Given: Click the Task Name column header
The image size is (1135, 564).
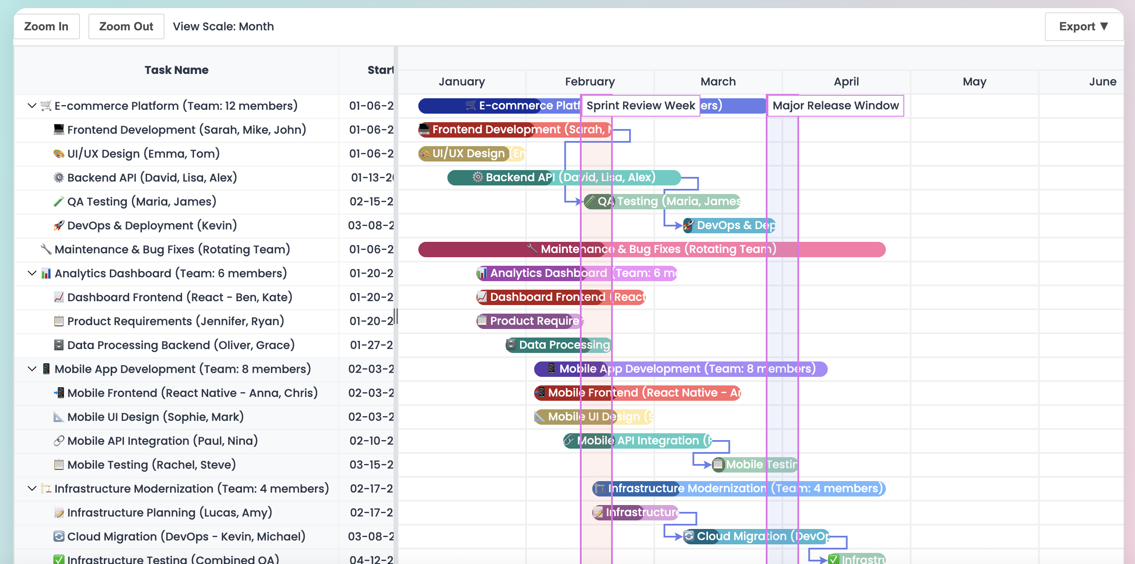Looking at the screenshot, I should 176,70.
